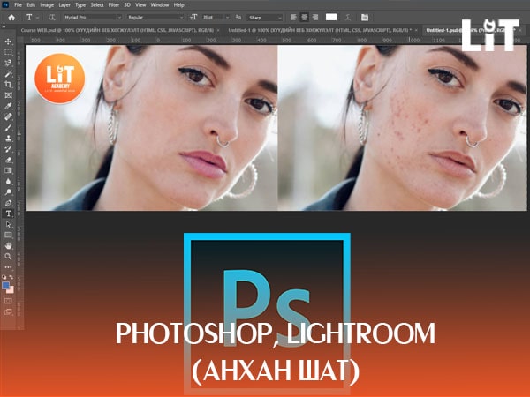Click the pink background color swatch
530x397 pixels.
(x=11, y=290)
